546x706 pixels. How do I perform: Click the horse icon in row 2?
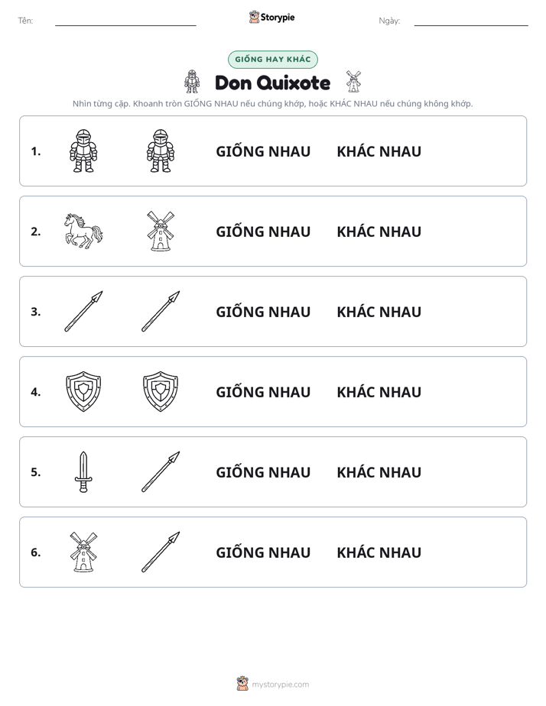pos(83,231)
